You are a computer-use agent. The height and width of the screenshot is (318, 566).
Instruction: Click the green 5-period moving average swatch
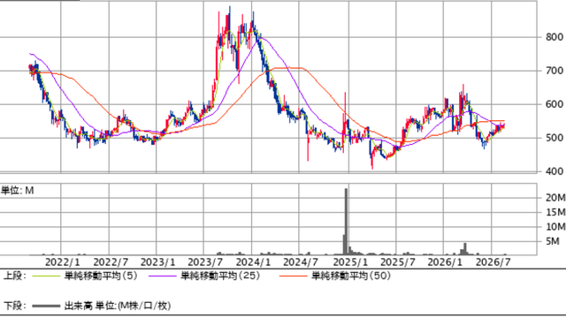coord(46,276)
